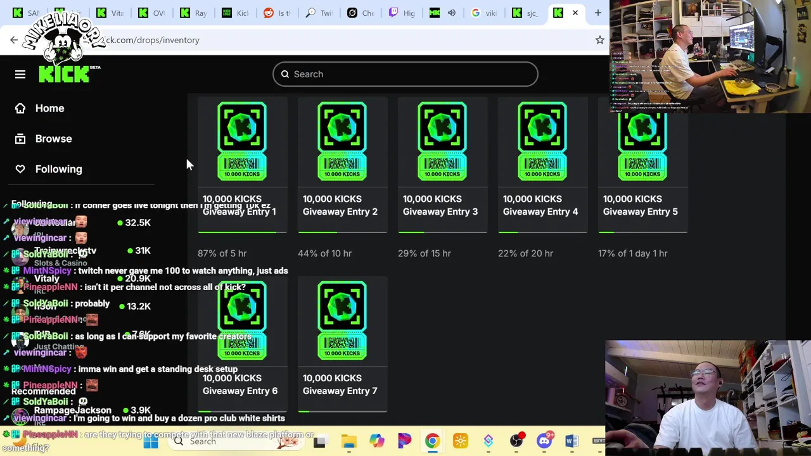This screenshot has height=456, width=811.
Task: Open Giveaway Entry 2 ticket image
Action: (342, 141)
